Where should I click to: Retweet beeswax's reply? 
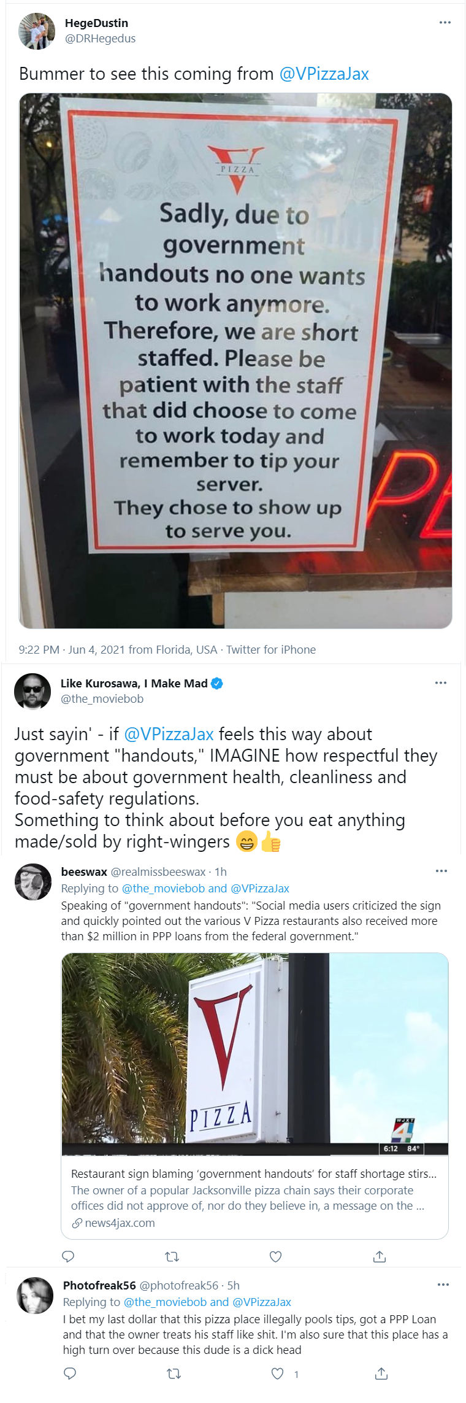(x=172, y=1256)
